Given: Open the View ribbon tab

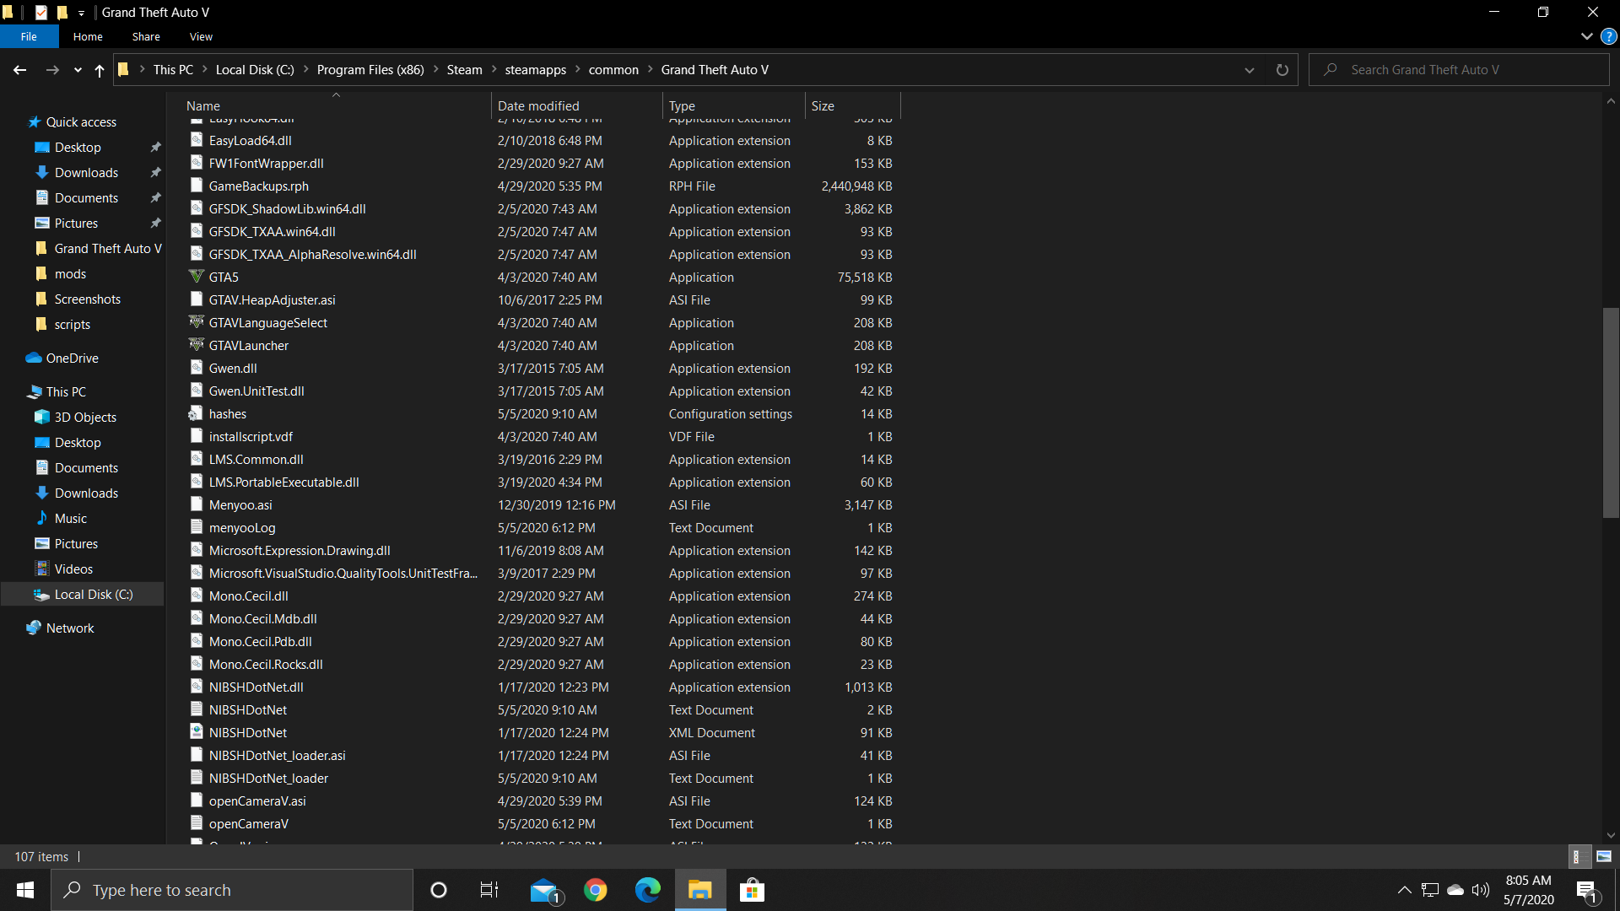Looking at the screenshot, I should (201, 36).
